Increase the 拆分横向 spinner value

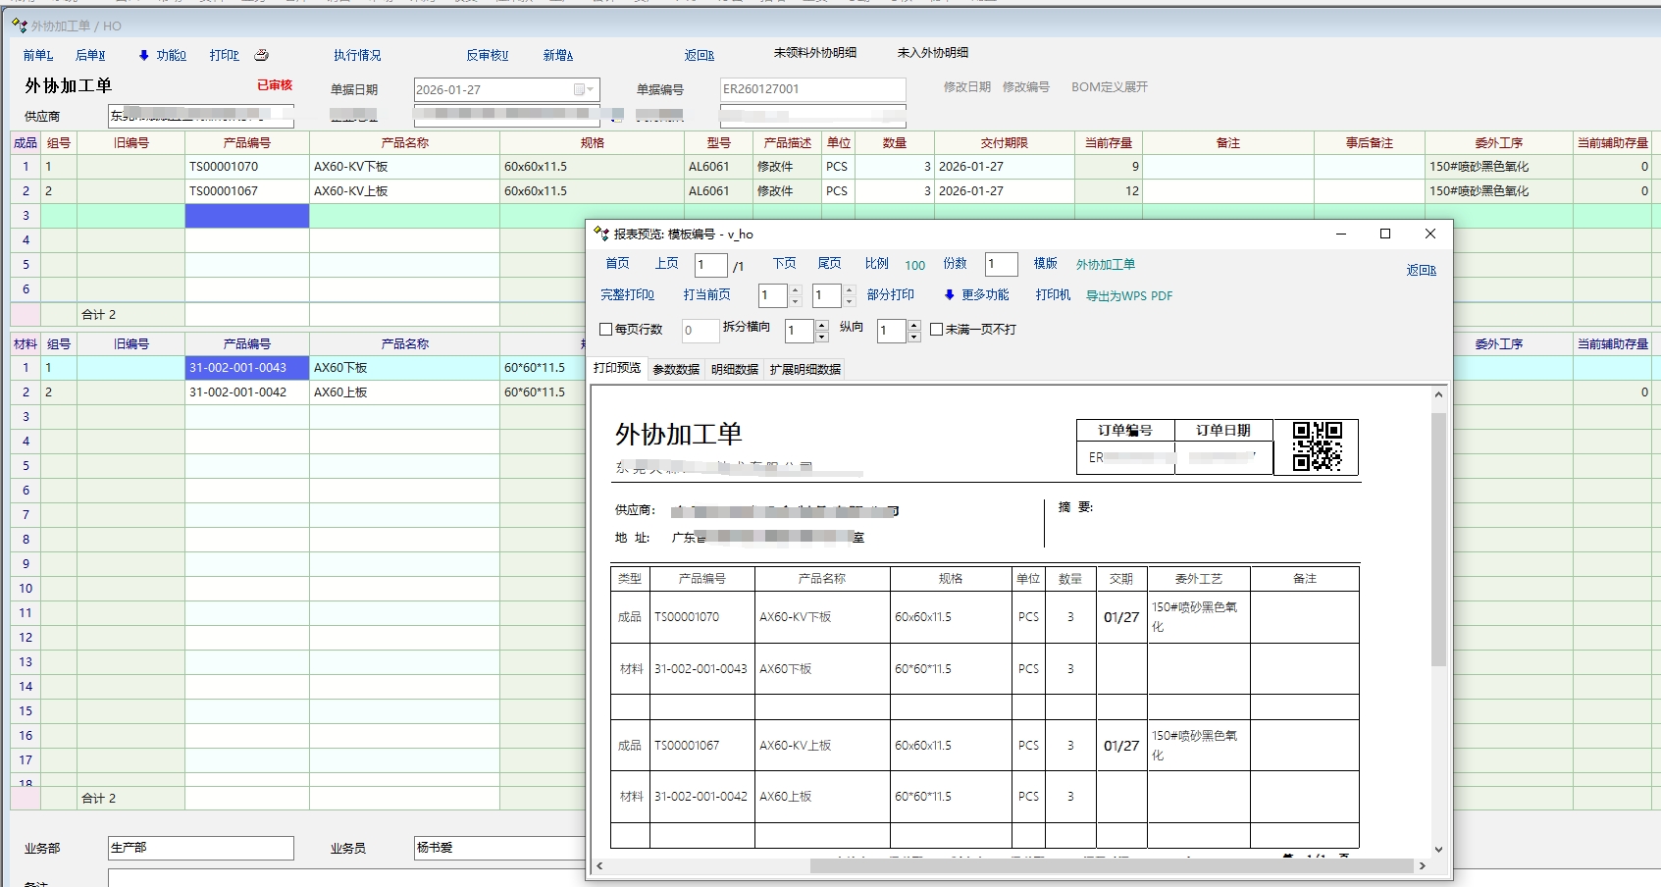click(x=822, y=325)
